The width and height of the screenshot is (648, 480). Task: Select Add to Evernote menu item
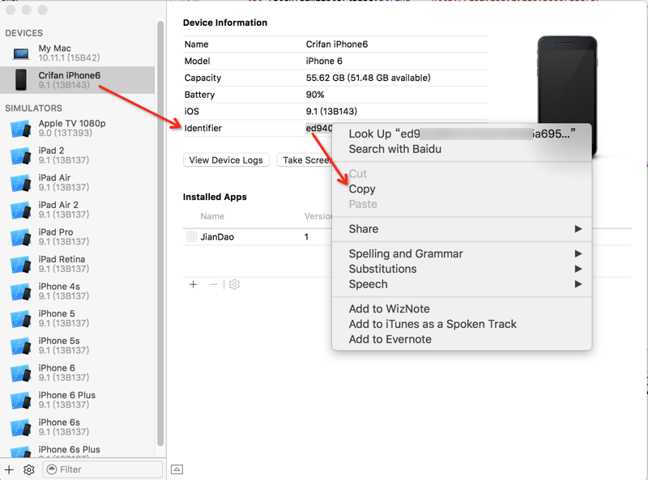coord(390,339)
